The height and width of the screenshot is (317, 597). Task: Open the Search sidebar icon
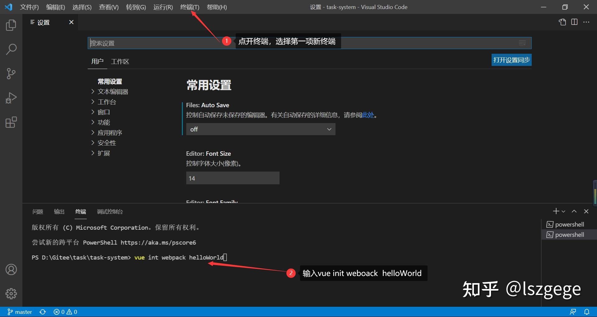(x=12, y=49)
